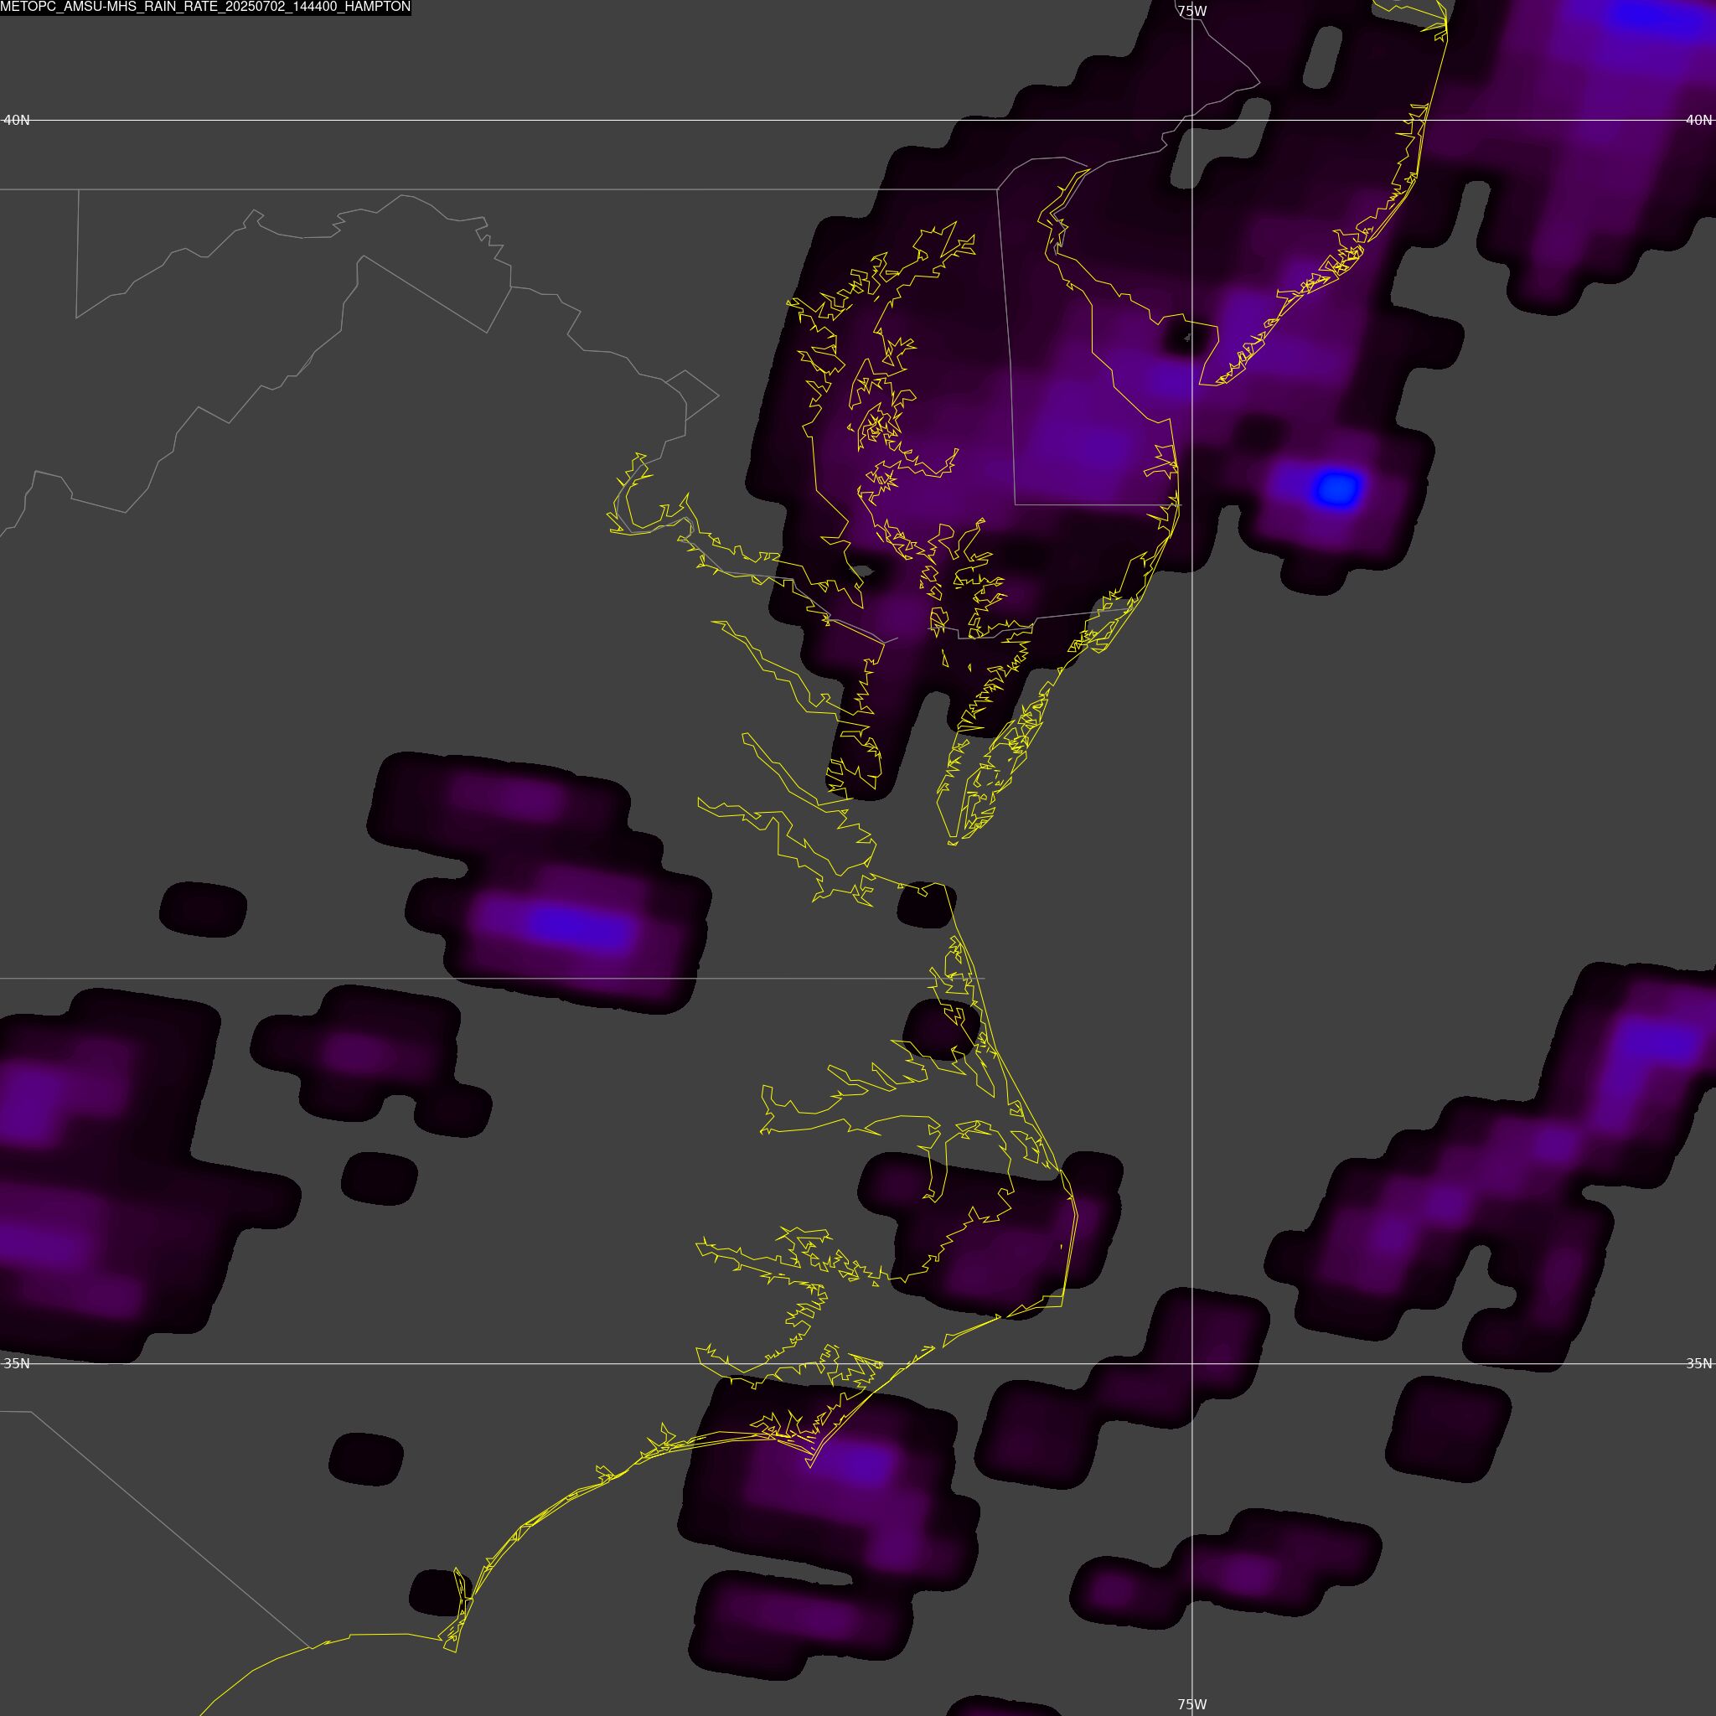Click the METOPC_AMSU-MHS_RAIN_RATE title label
The width and height of the screenshot is (1716, 1716).
(205, 7)
